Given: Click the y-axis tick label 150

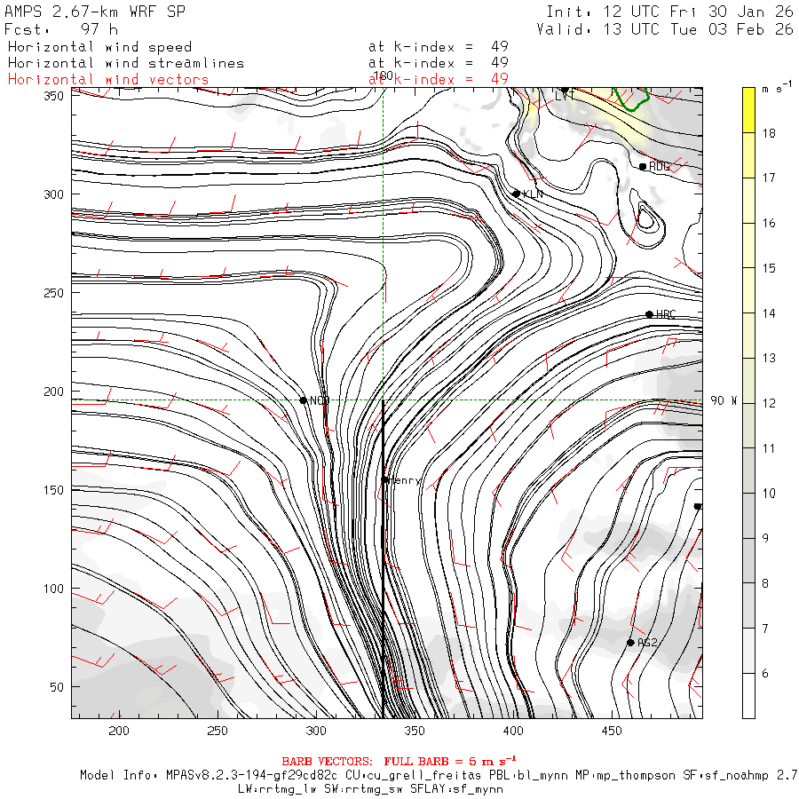Looking at the screenshot, I should click(x=53, y=490).
